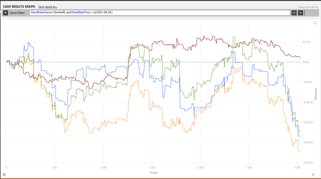321x179 pixels.
Task: Click the 'Winnings' y-axis title
Action: pyautogui.click(x=315, y=94)
